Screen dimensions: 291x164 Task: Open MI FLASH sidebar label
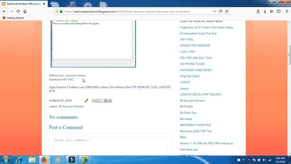coord(186,107)
